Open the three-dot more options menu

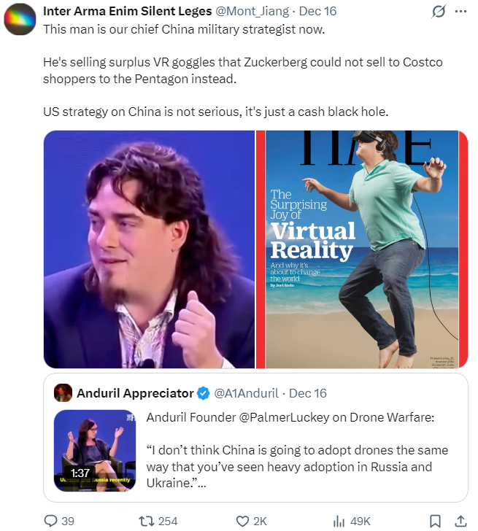(x=460, y=12)
